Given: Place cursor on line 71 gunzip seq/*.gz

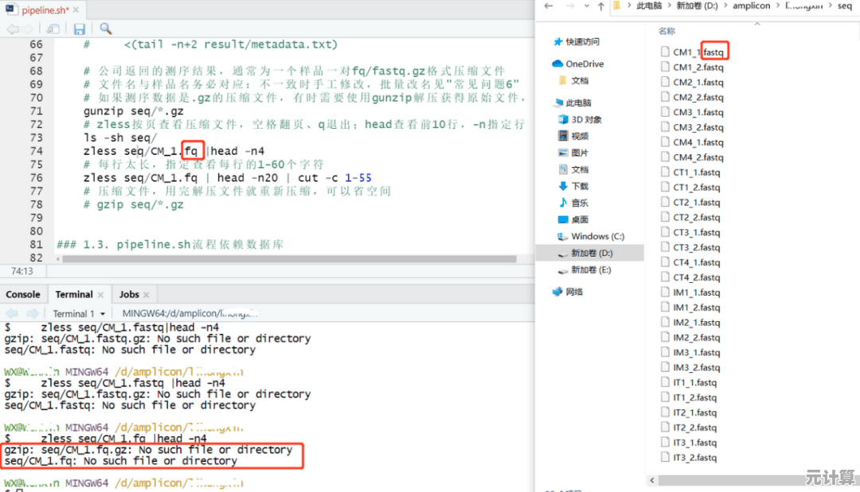Looking at the screenshot, I should tap(133, 111).
